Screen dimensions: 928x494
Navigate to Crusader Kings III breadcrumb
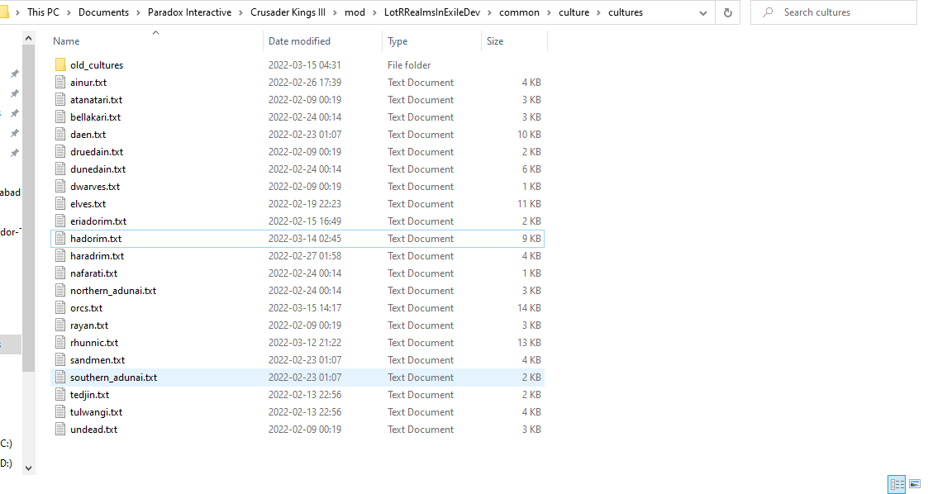pyautogui.click(x=288, y=12)
